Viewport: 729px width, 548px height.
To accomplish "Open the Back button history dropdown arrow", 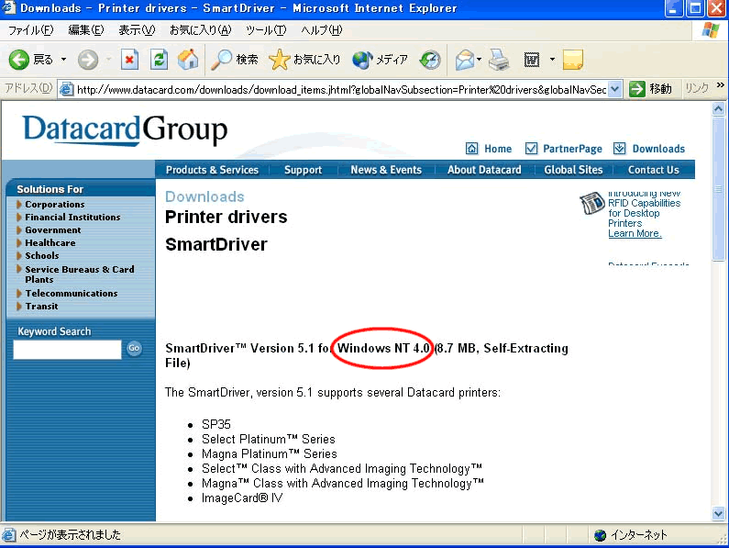I will tap(63, 60).
